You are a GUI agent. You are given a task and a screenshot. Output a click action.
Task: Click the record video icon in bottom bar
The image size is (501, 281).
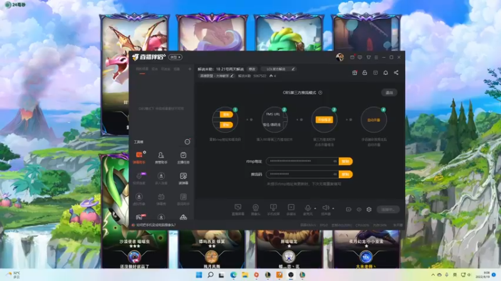tap(349, 210)
